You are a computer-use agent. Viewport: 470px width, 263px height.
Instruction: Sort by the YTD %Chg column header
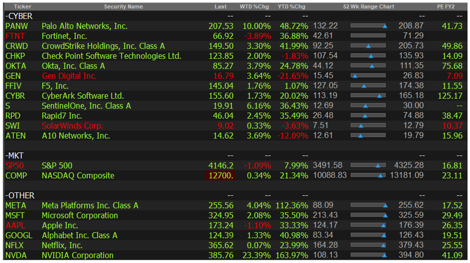[291, 7]
